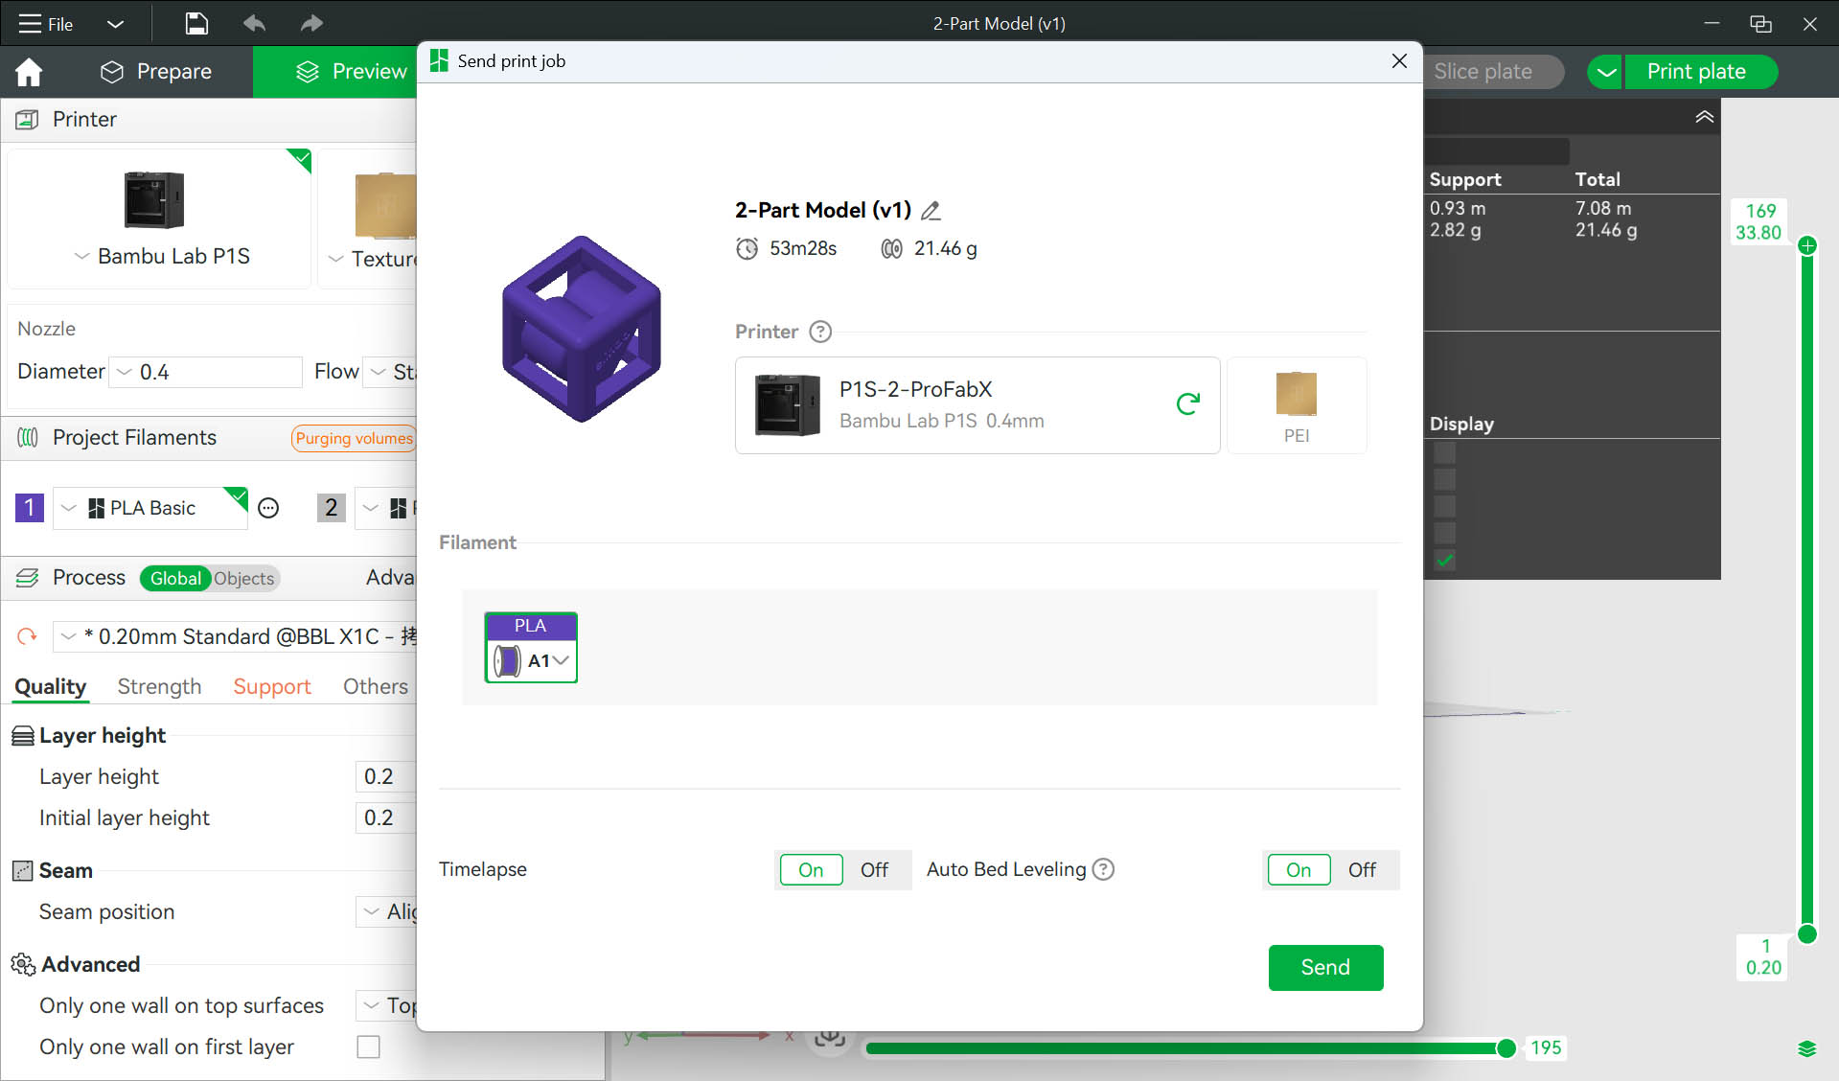Click the Slice plate button
The image size is (1839, 1081).
[1483, 72]
